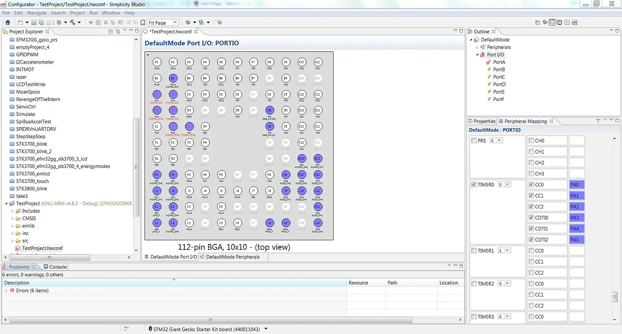Image resolution: width=622 pixels, height=334 pixels.
Task: Uncheck the CC0 checkbox under TIMER0
Action: pos(531,184)
